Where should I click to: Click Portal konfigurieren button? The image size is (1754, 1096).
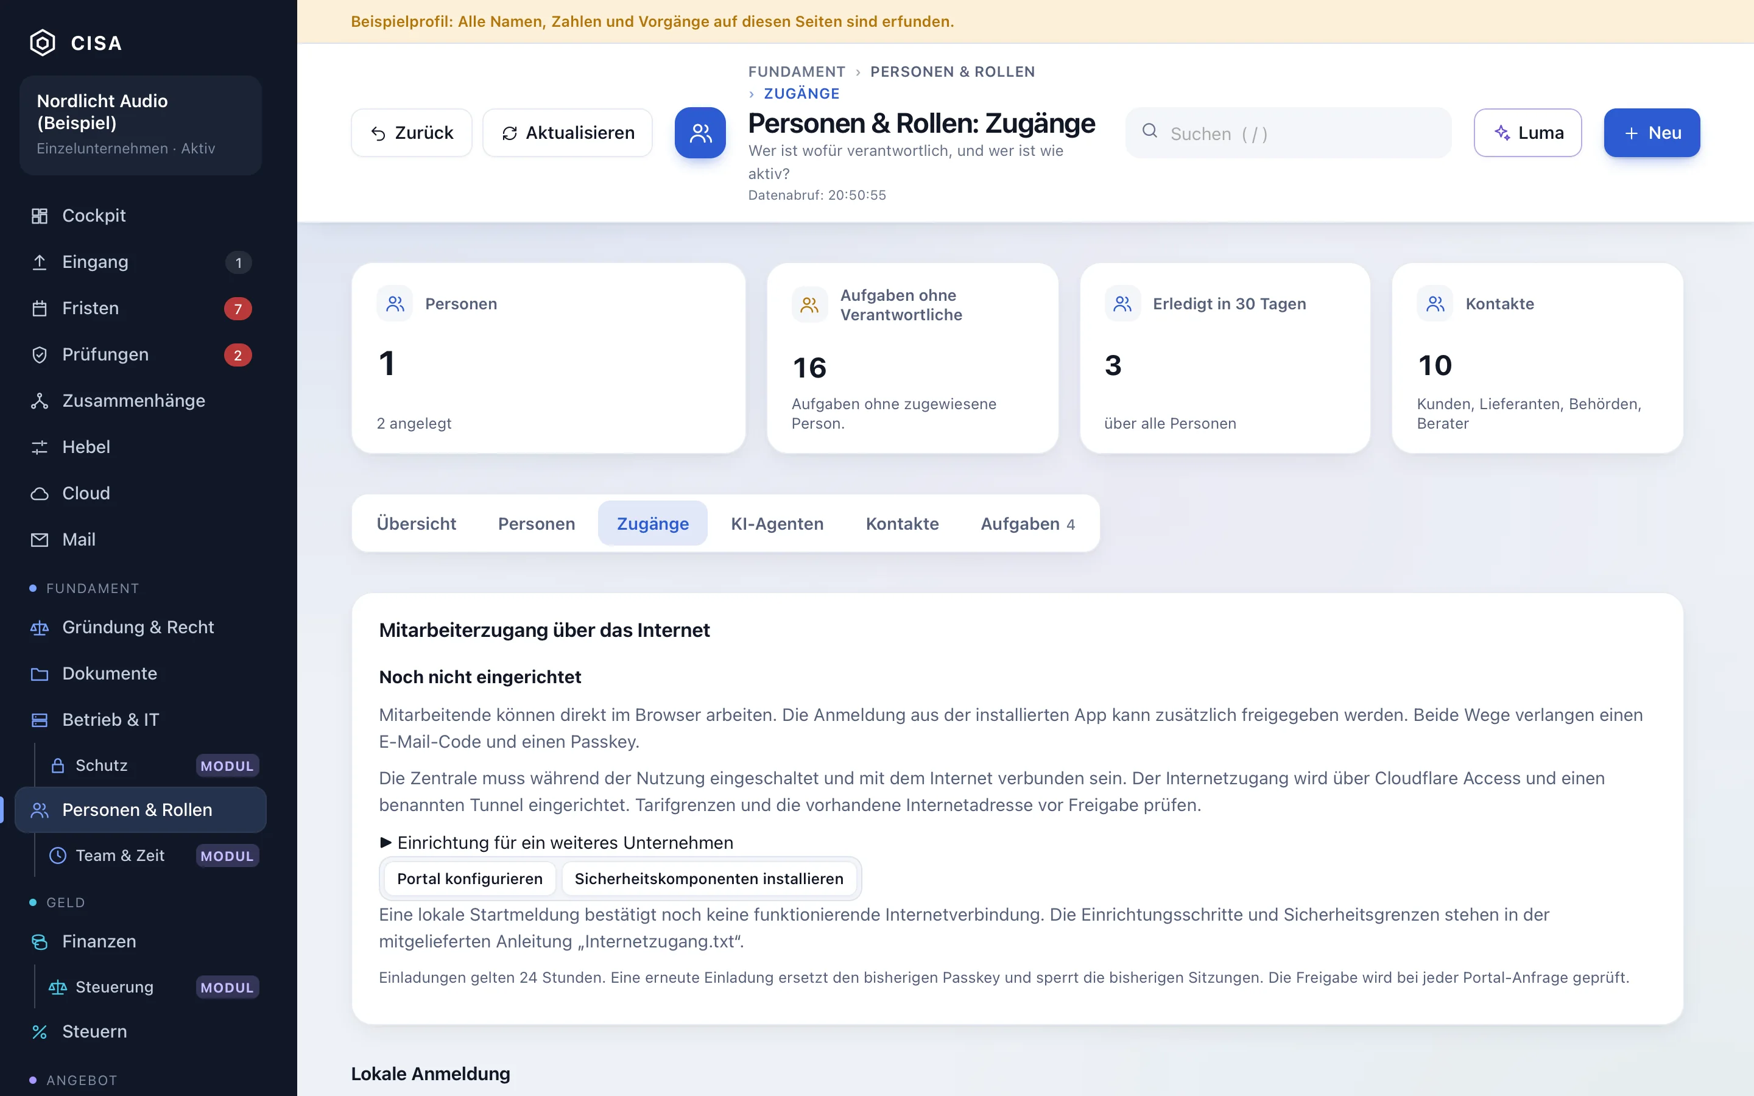(x=469, y=879)
